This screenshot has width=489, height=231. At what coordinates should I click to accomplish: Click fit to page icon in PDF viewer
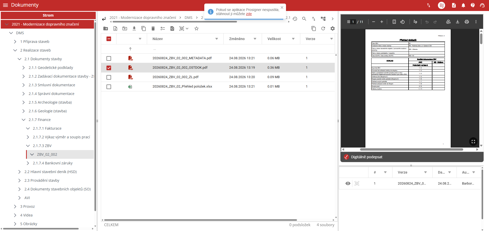coord(394,22)
